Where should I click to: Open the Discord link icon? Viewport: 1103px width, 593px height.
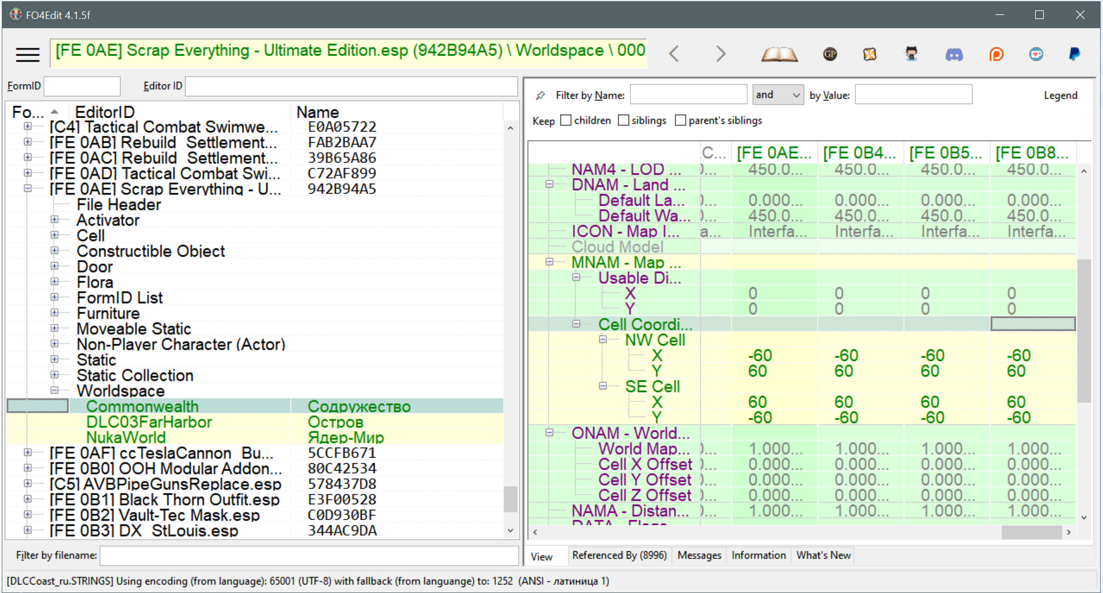954,55
